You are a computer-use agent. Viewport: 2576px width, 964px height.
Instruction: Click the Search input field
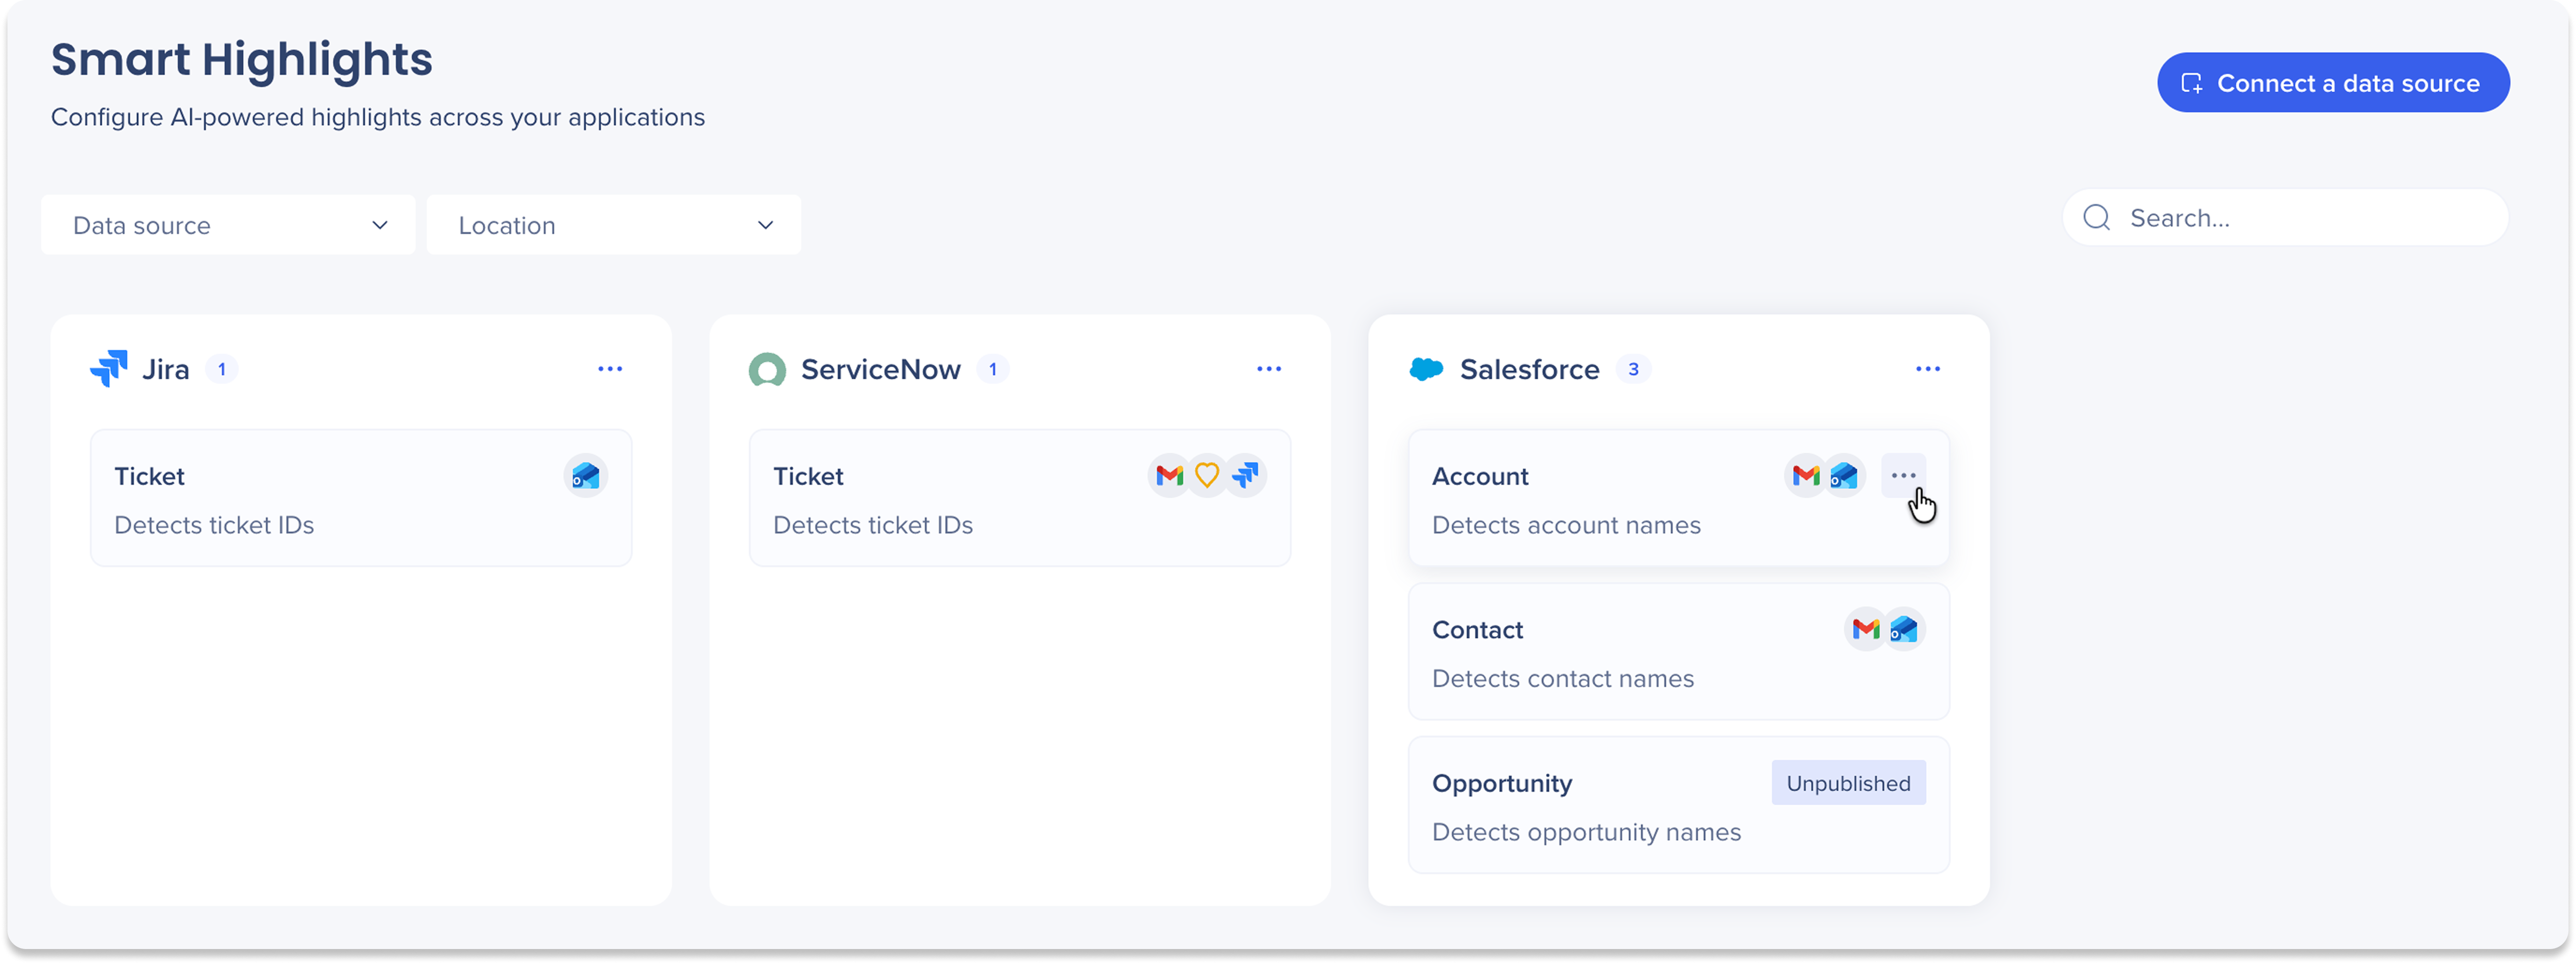click(x=2285, y=218)
